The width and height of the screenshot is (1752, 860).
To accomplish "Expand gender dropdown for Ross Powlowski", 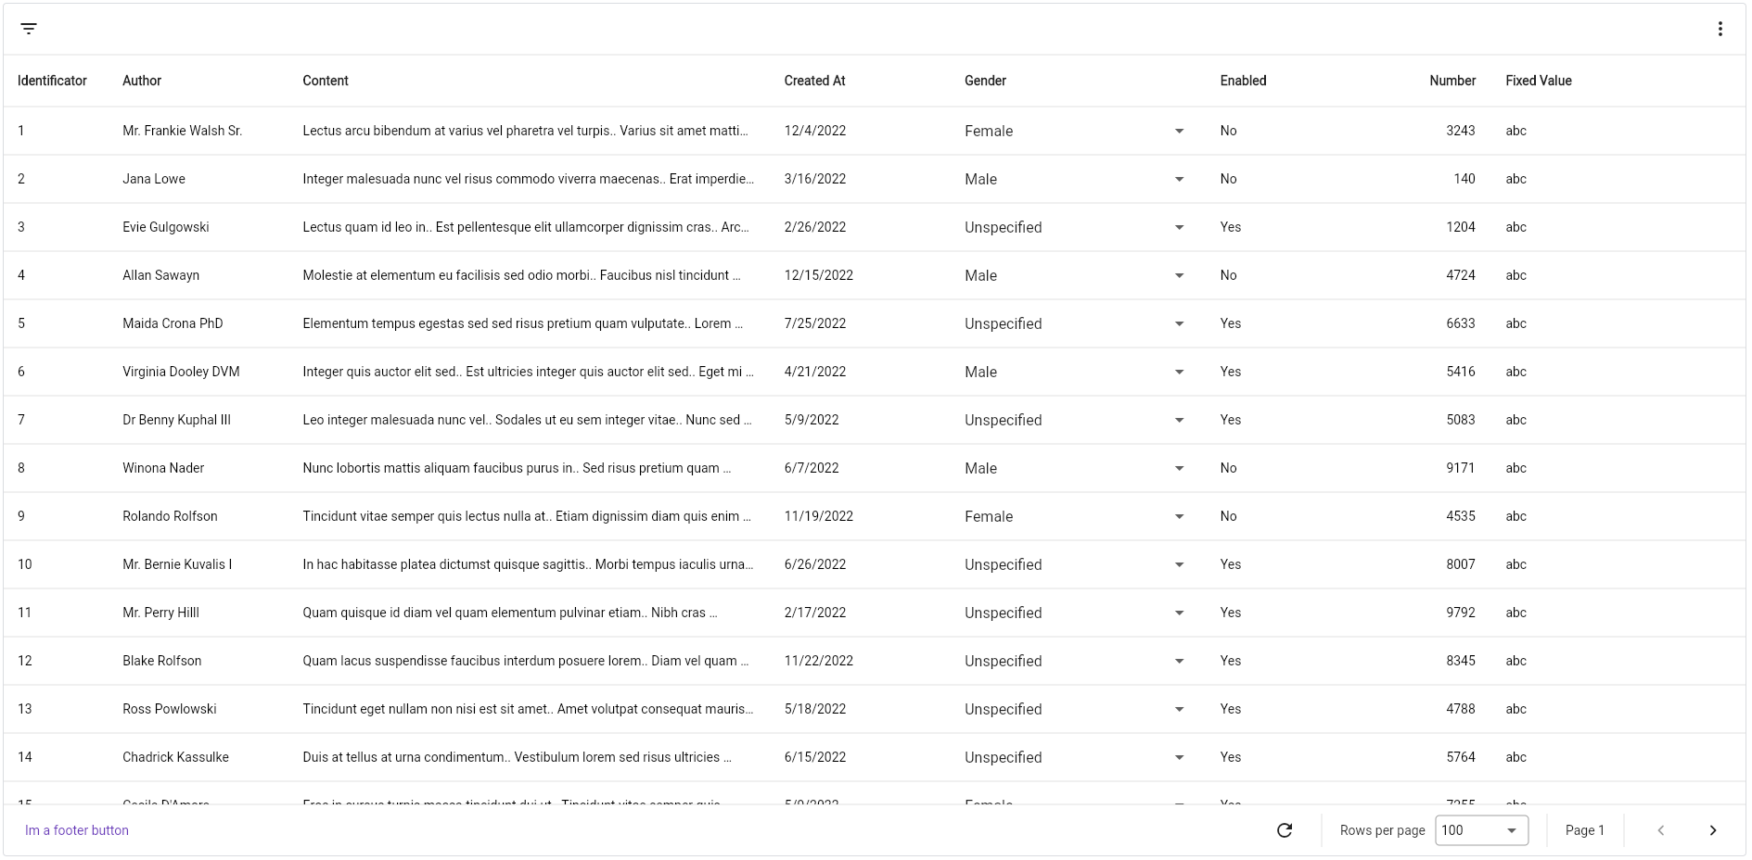I will pyautogui.click(x=1075, y=709).
